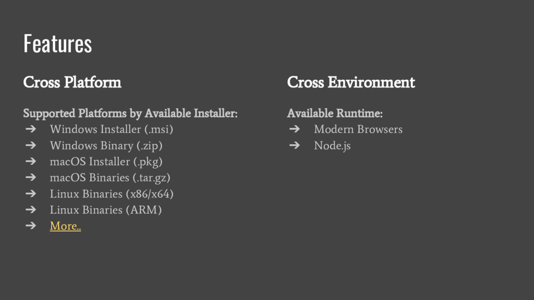The height and width of the screenshot is (300, 534).
Task: Click arrow bullet beside the More.. link
Action: click(31, 226)
